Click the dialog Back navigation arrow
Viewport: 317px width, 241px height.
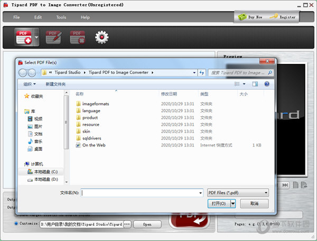(x=23, y=73)
